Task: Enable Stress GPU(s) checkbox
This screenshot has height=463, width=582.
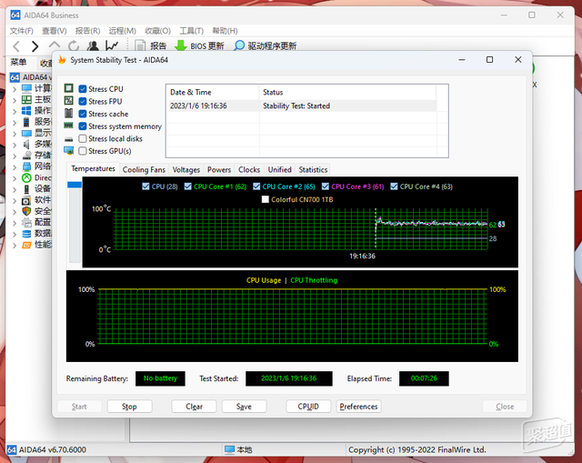Action: (x=83, y=151)
